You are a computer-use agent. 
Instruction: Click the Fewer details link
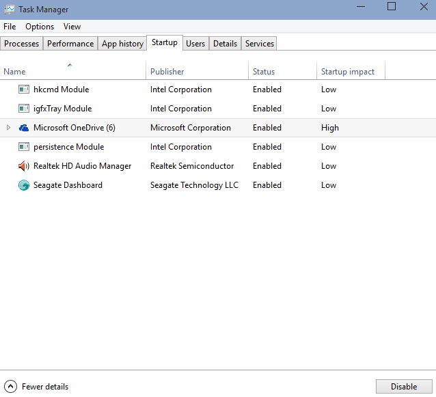point(45,387)
